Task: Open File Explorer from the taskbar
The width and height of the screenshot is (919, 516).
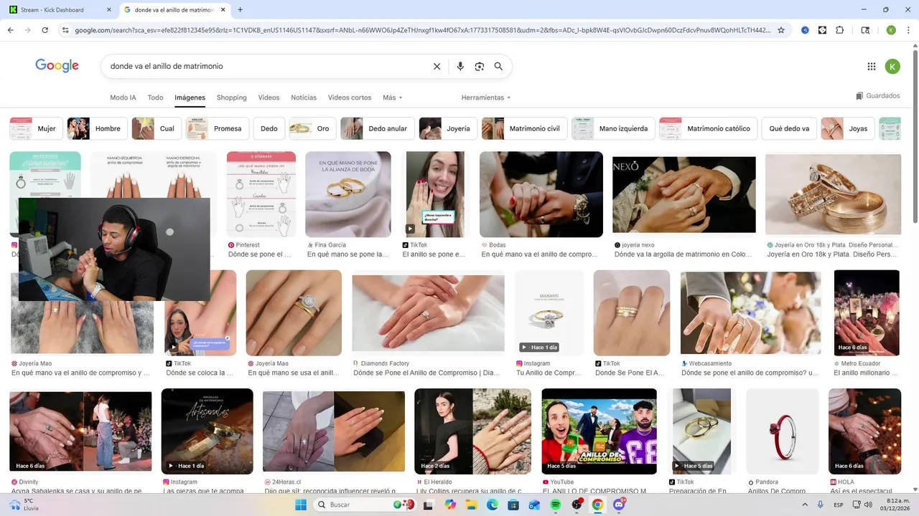Action: [x=471, y=505]
